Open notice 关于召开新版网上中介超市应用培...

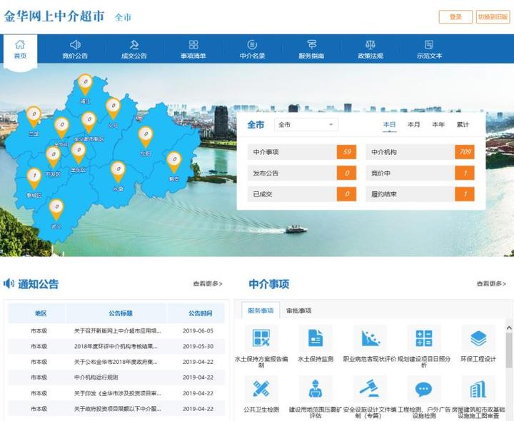click(x=117, y=331)
